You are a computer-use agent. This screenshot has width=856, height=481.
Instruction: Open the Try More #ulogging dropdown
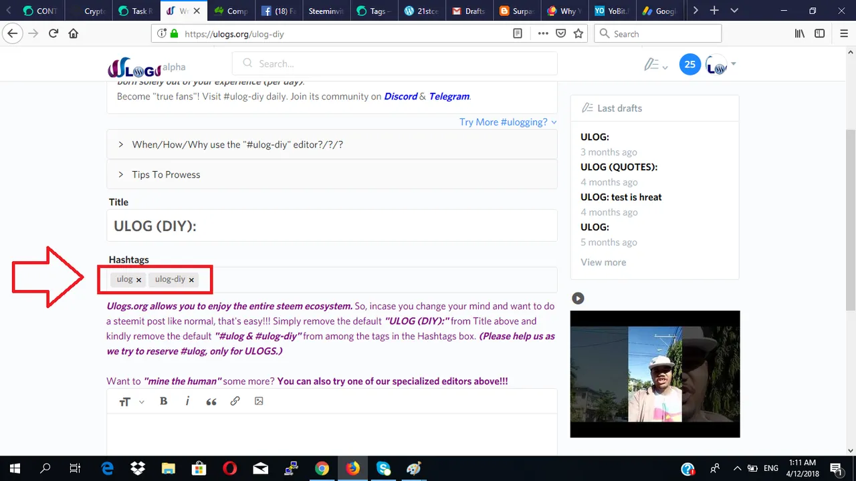pyautogui.click(x=508, y=122)
